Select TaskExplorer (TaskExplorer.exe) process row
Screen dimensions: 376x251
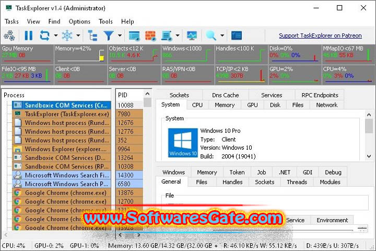pyautogui.click(x=62, y=114)
